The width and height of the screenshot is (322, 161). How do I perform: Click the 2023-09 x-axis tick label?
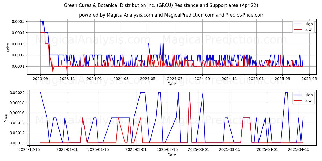tap(40, 79)
